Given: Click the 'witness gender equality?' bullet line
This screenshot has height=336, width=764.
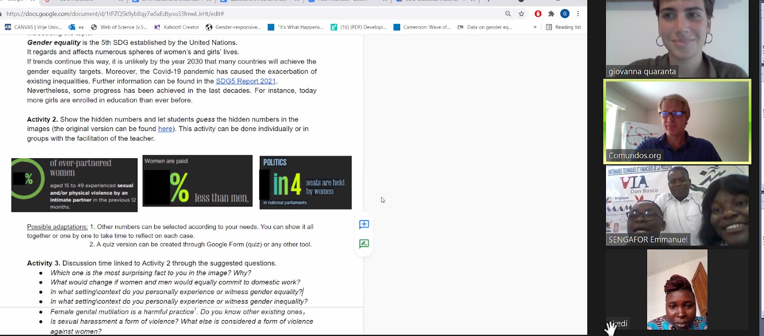Looking at the screenshot, I should [177, 292].
